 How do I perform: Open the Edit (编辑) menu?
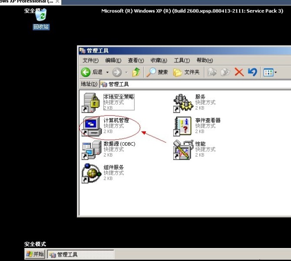(x=113, y=60)
